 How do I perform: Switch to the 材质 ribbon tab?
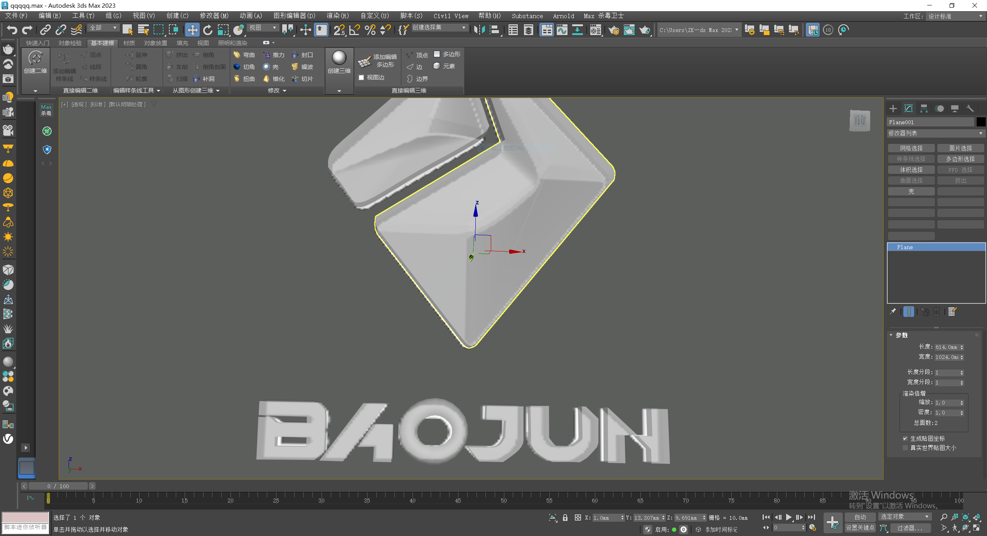pyautogui.click(x=129, y=43)
